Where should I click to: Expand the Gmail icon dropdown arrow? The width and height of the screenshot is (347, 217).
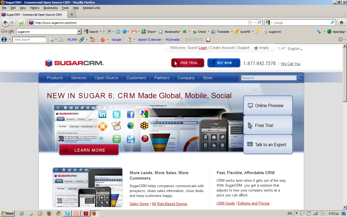point(138,32)
